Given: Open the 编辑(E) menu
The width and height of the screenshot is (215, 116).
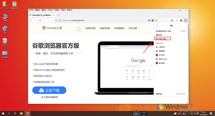Looking at the screenshot, I should click(38, 10).
